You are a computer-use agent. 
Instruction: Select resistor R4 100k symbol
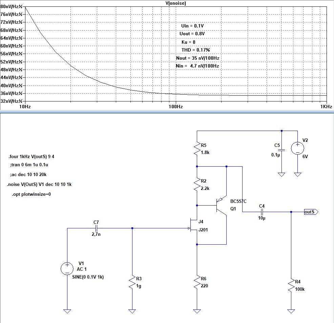point(291,286)
